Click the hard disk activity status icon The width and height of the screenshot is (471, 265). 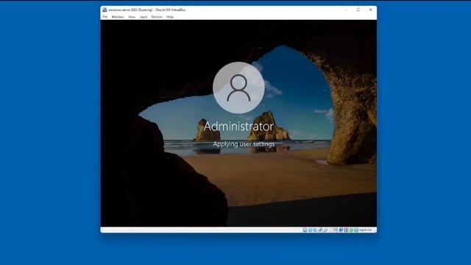tap(305, 230)
